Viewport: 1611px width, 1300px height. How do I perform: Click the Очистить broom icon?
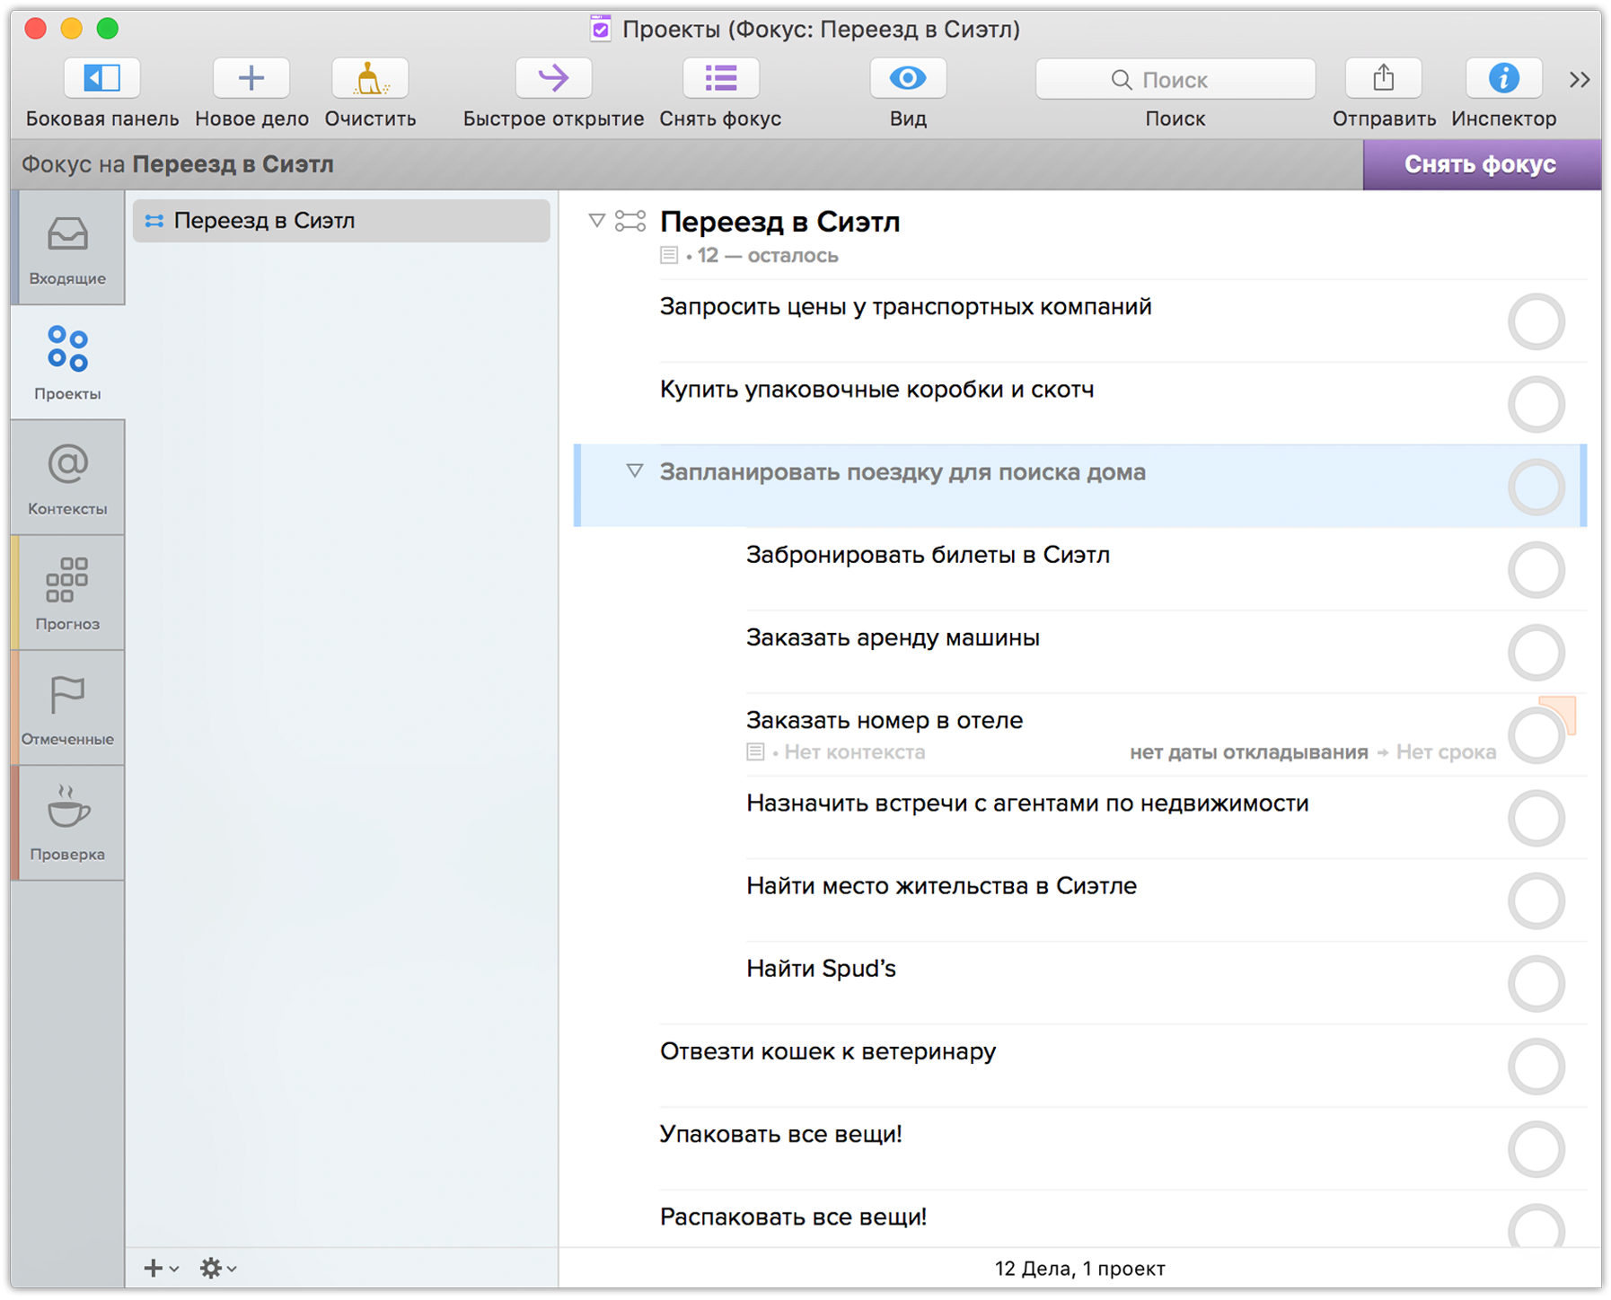[x=370, y=78]
